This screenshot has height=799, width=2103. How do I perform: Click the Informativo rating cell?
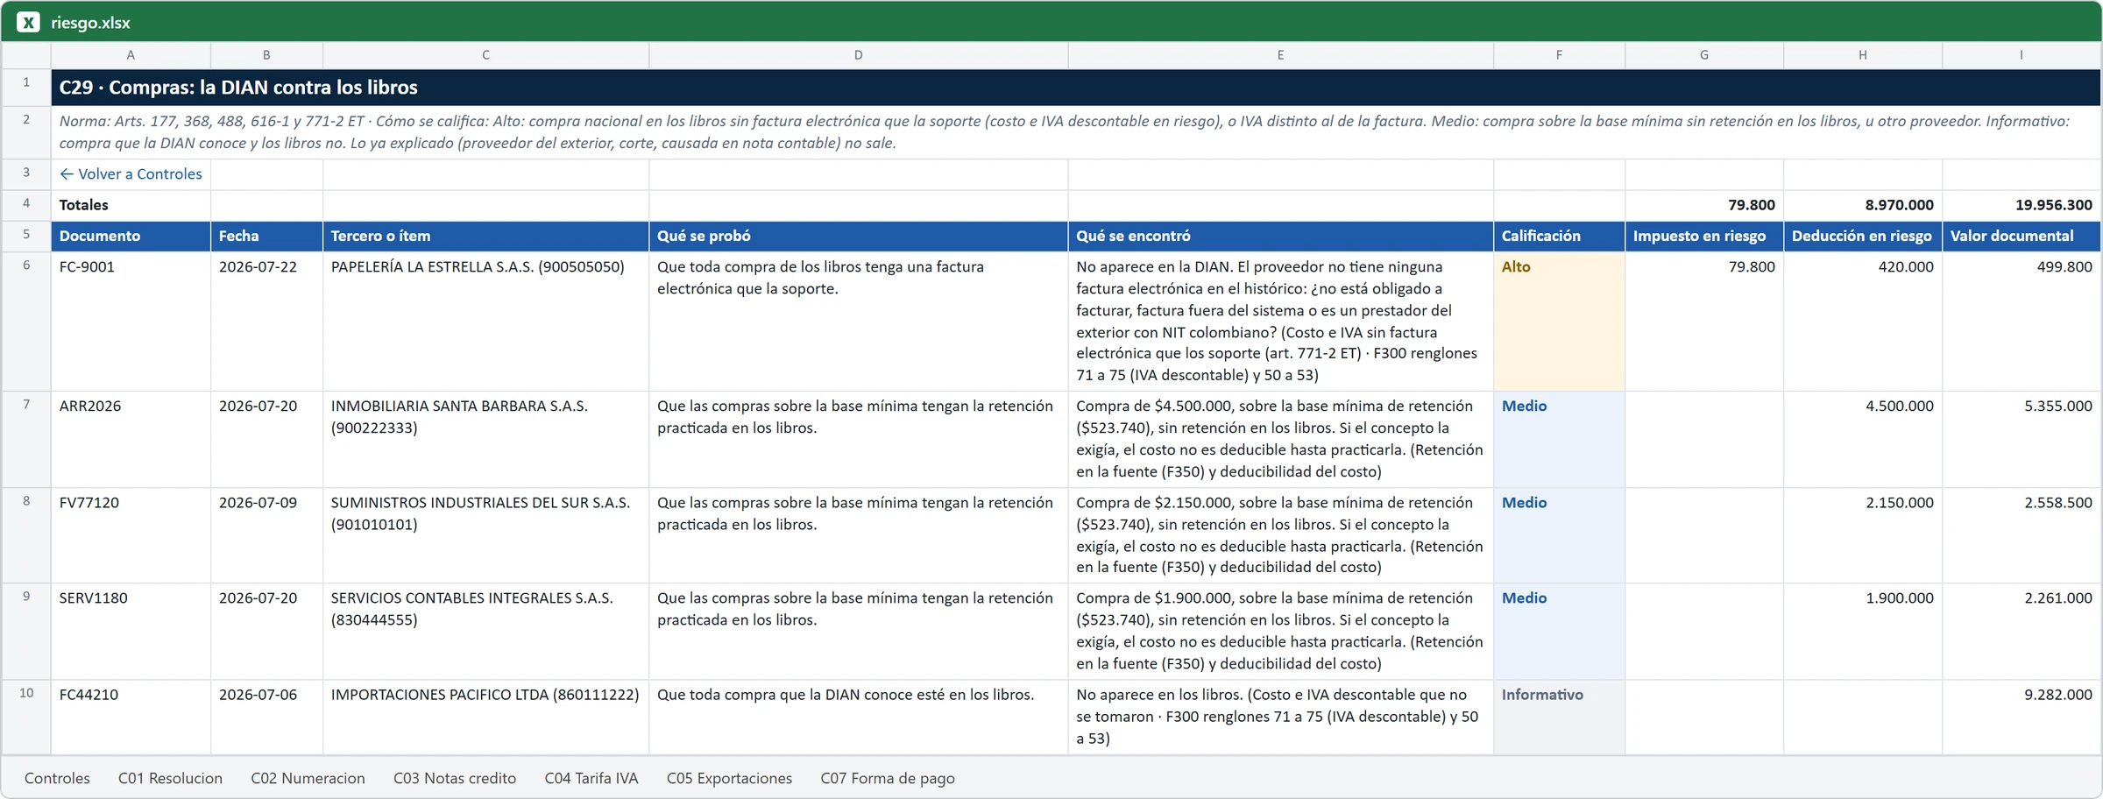click(x=1559, y=717)
